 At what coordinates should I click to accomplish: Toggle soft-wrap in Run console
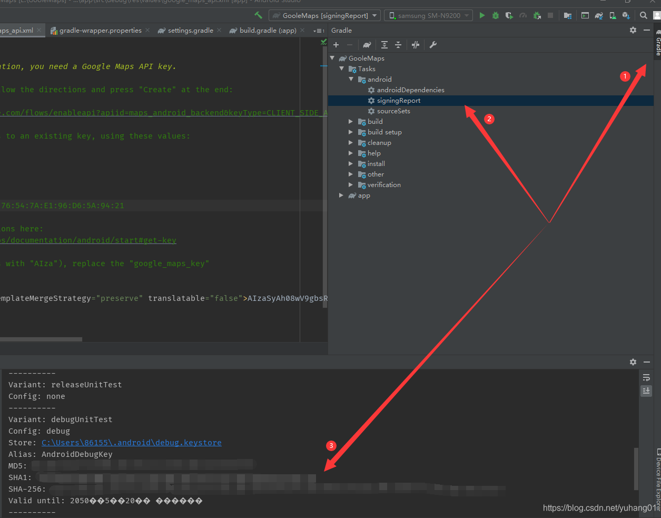pos(646,377)
